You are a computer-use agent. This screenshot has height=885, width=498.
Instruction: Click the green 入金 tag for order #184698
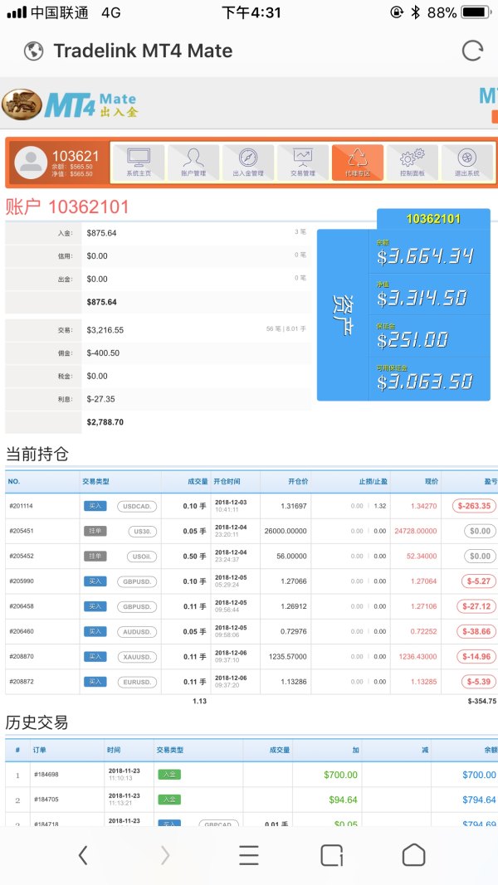[168, 775]
